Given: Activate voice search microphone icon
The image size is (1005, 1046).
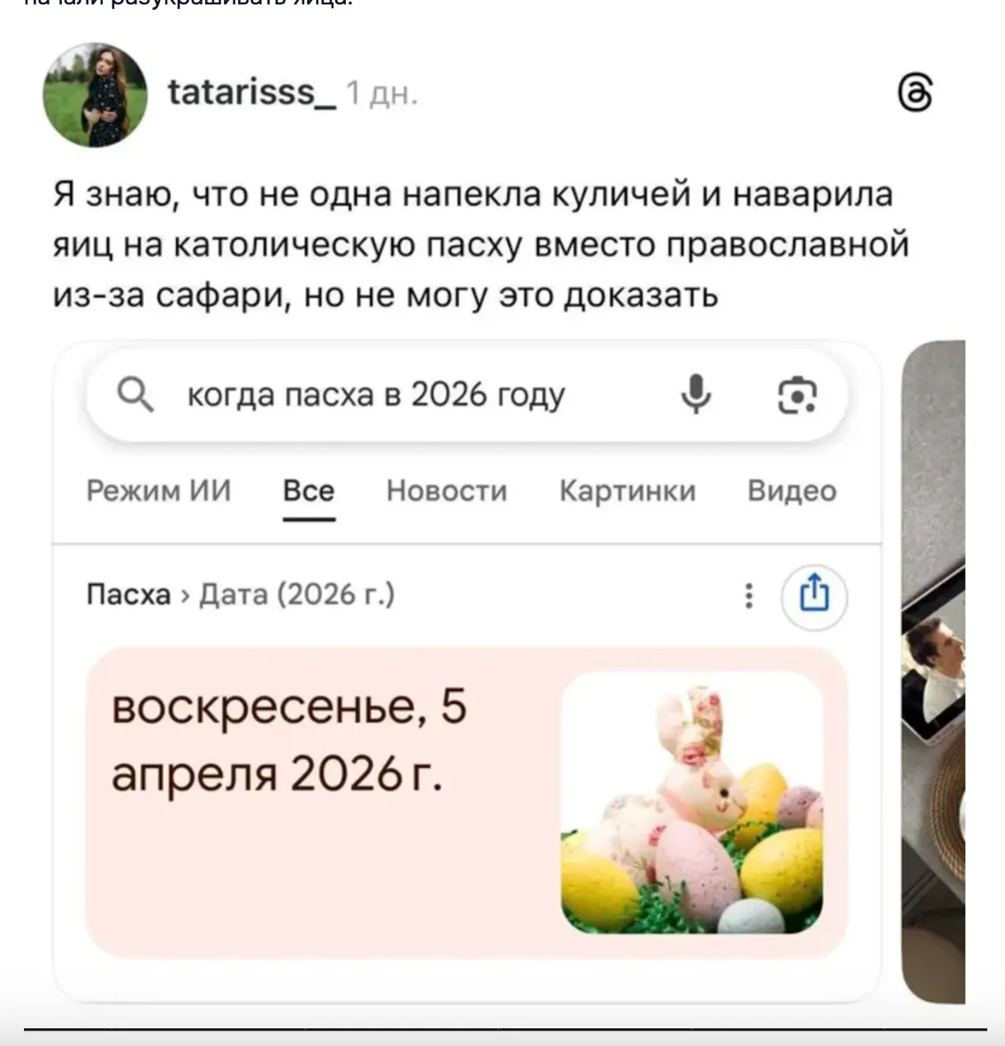Looking at the screenshot, I should pos(695,395).
